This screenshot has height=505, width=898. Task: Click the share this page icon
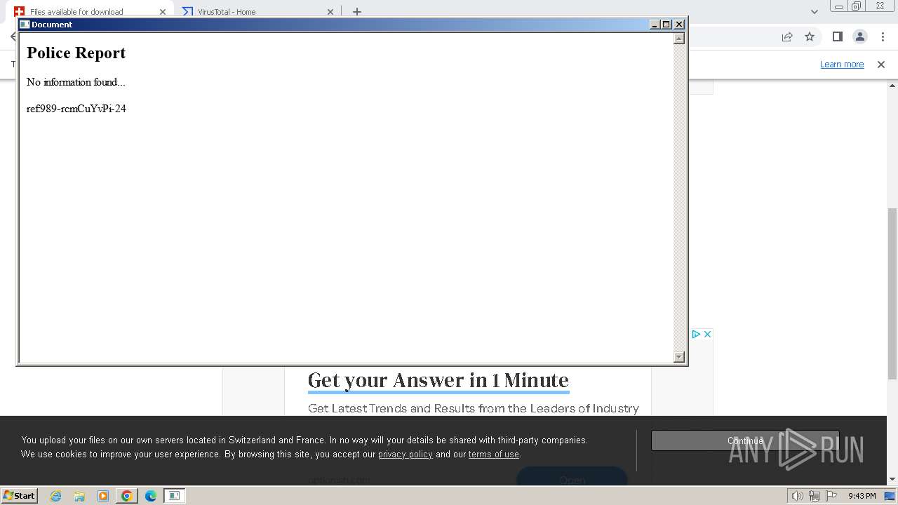point(787,36)
